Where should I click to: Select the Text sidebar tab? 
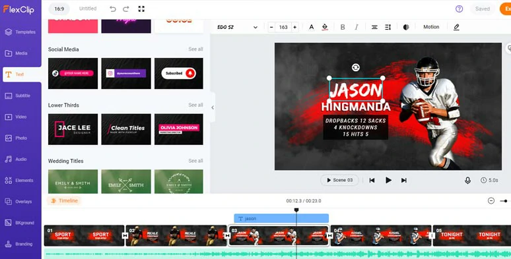pos(22,74)
